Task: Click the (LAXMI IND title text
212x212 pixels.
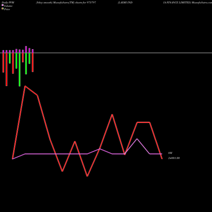Action: (x=125, y=3)
